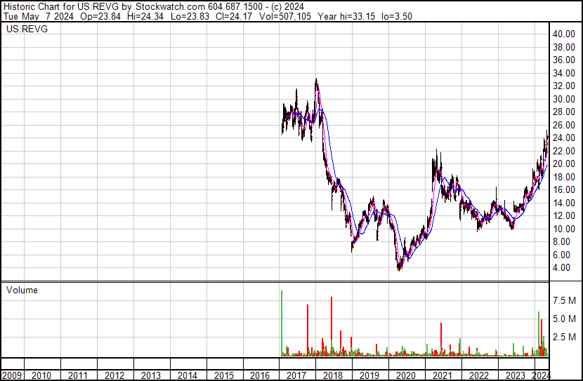
Task: Click the tallest green volume bar in 2017
Action: click(282, 323)
